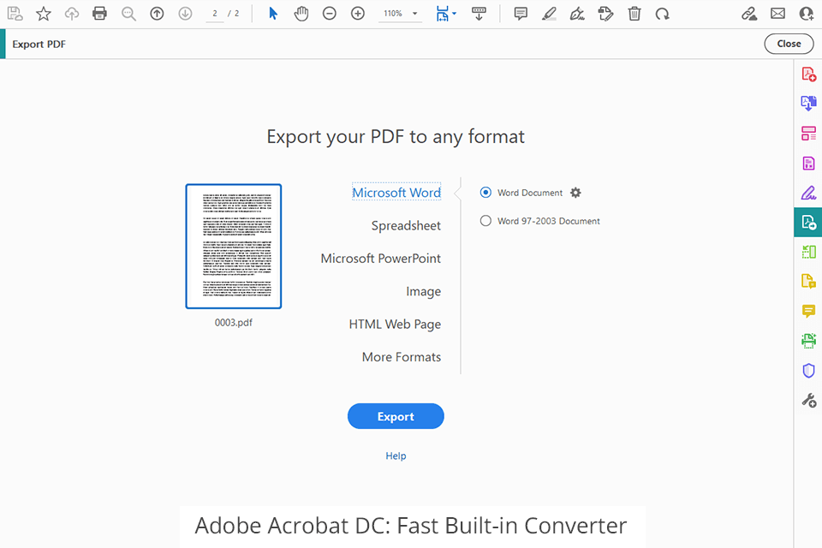Open Combine Files tool in sidebar
The image size is (822, 548).
808,104
